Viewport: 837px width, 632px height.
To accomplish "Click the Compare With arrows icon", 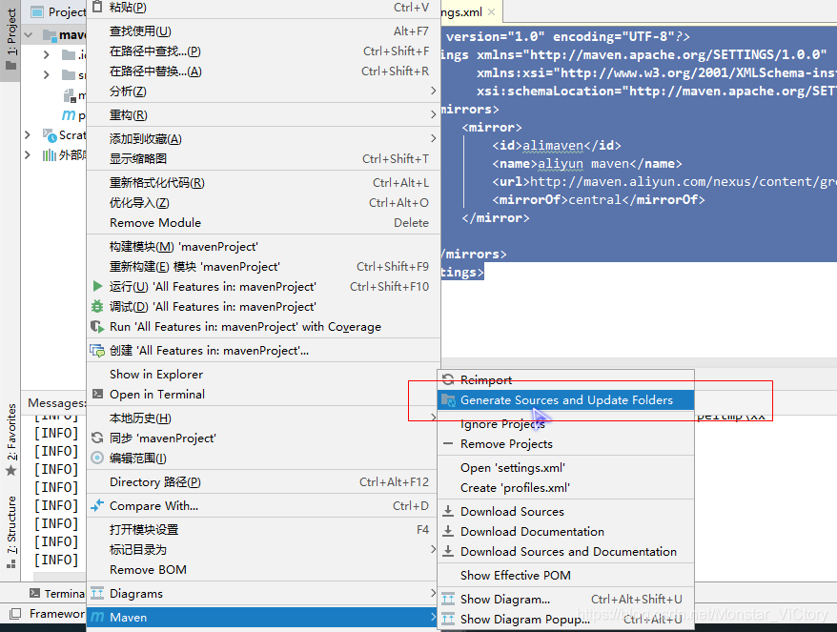I will click(97, 505).
